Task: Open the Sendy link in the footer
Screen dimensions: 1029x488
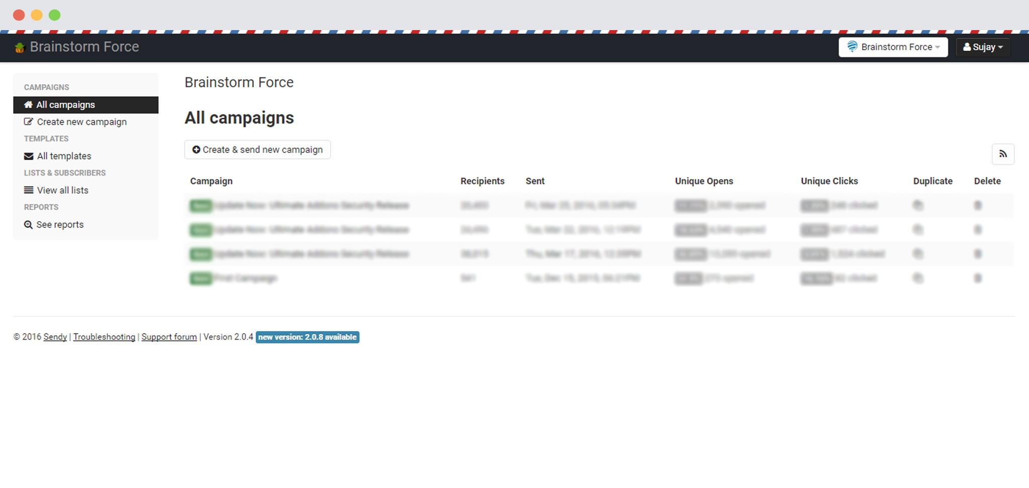Action: pos(55,337)
